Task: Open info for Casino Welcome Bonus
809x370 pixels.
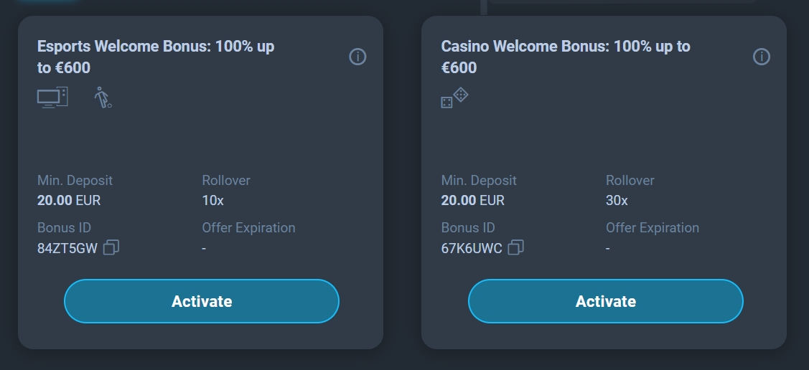Action: click(762, 57)
